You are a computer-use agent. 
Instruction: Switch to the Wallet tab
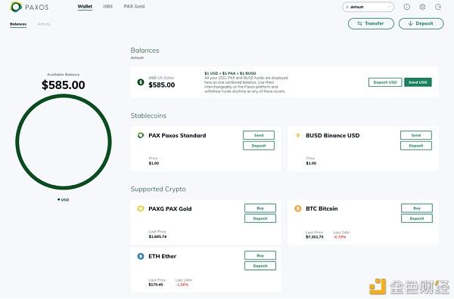coord(85,6)
